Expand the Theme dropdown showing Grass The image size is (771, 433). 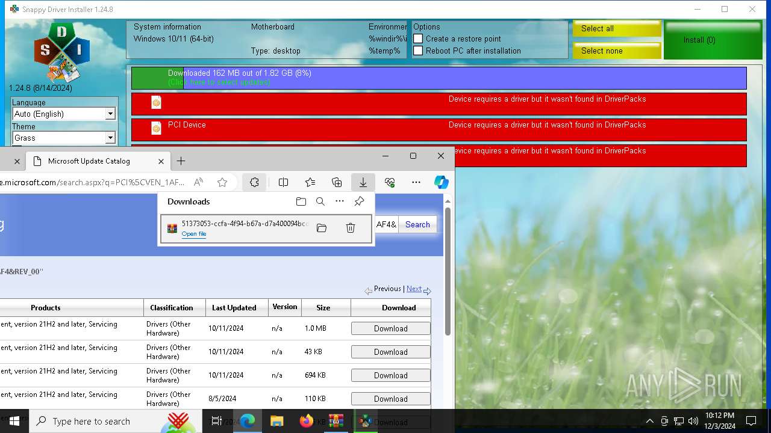(110, 138)
